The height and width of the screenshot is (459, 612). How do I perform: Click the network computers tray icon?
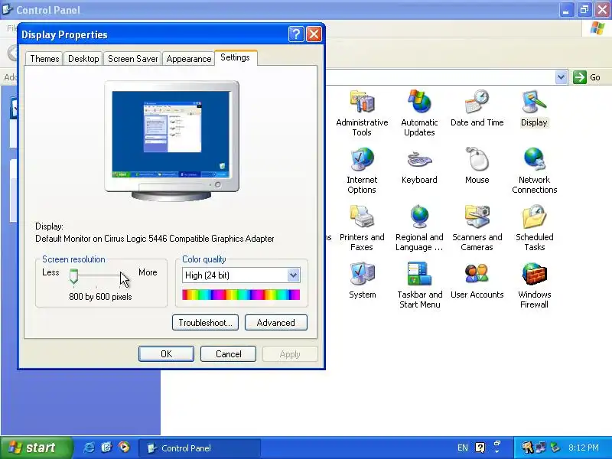coord(541,448)
